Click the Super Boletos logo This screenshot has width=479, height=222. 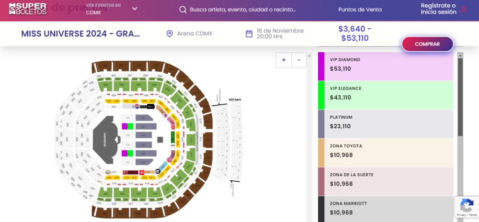[x=28, y=9]
